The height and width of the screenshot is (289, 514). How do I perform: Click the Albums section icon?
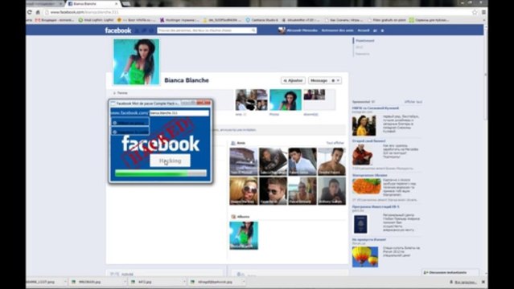click(x=233, y=217)
